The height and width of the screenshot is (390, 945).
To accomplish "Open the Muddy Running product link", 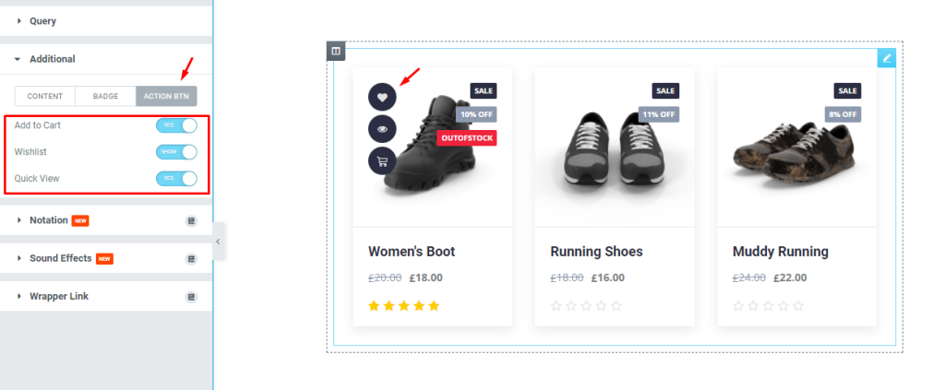I will (781, 252).
